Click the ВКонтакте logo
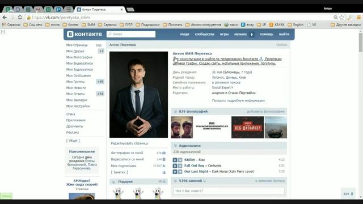This screenshot has width=363, height=204. (x=85, y=34)
